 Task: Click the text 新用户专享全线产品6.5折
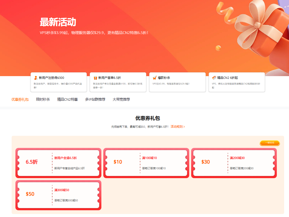pos(69,168)
